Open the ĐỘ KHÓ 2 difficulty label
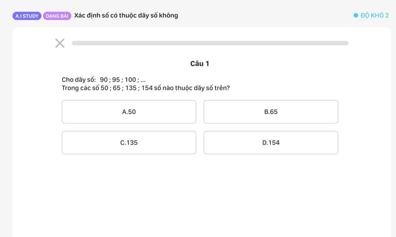Screen dimensions: 396x237 coord(374,15)
